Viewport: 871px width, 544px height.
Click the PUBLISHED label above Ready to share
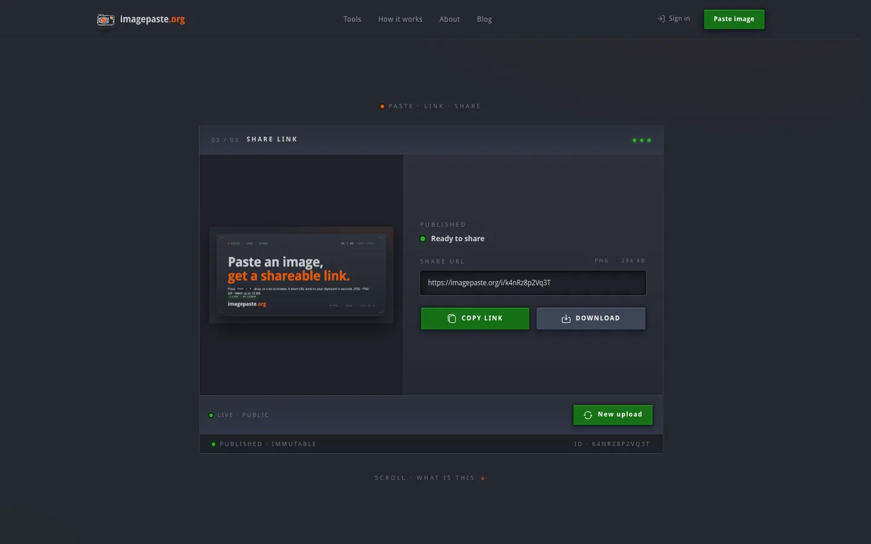coord(443,225)
